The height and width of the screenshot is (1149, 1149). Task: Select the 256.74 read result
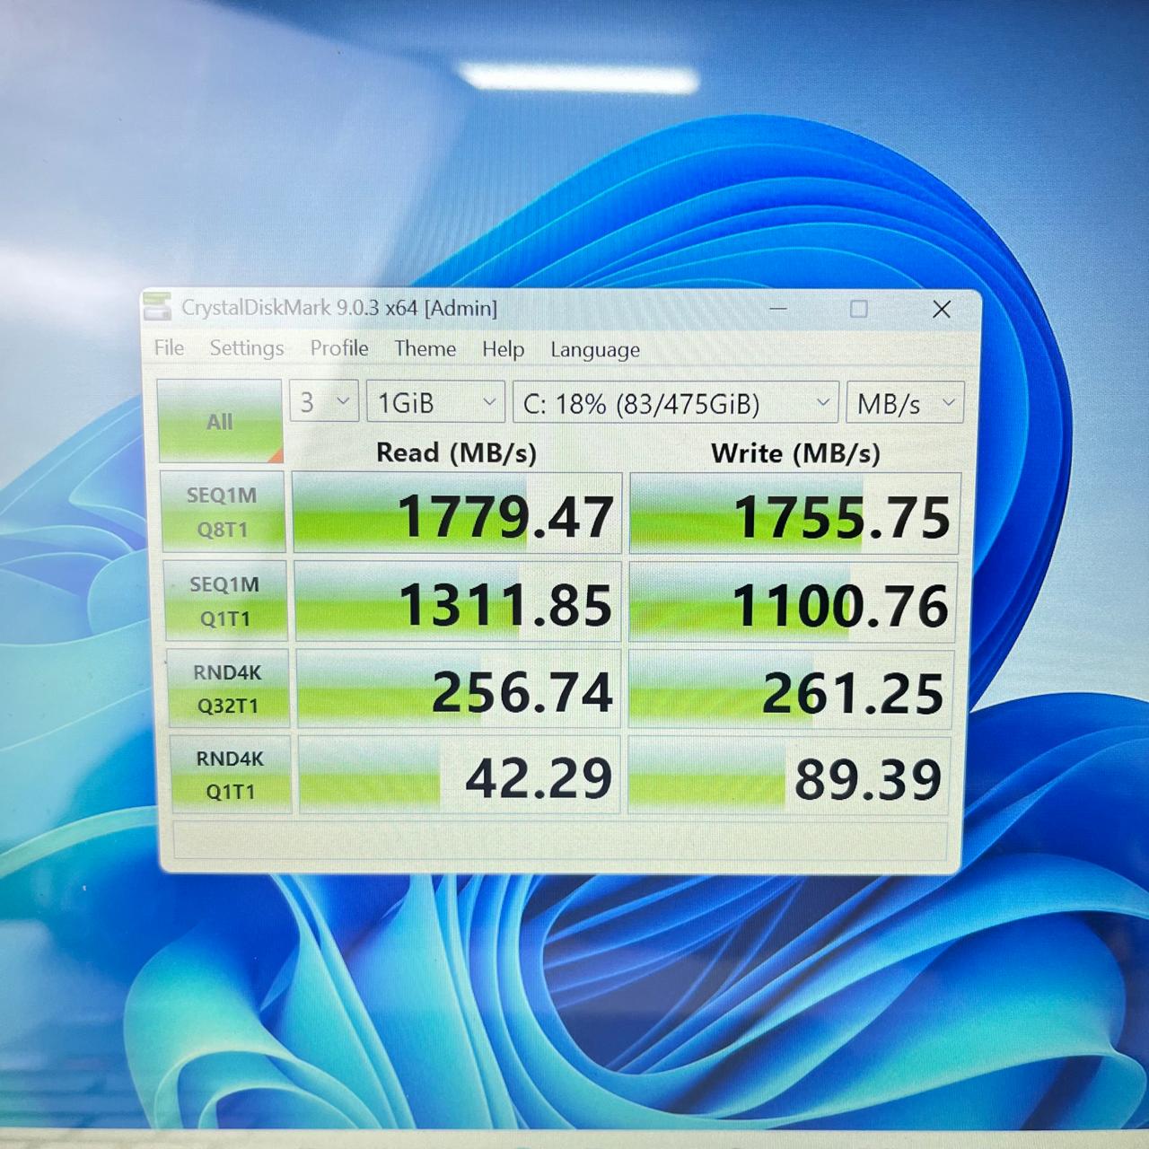[459, 689]
